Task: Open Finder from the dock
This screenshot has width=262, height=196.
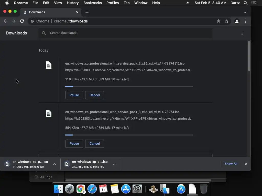Action: (58, 189)
